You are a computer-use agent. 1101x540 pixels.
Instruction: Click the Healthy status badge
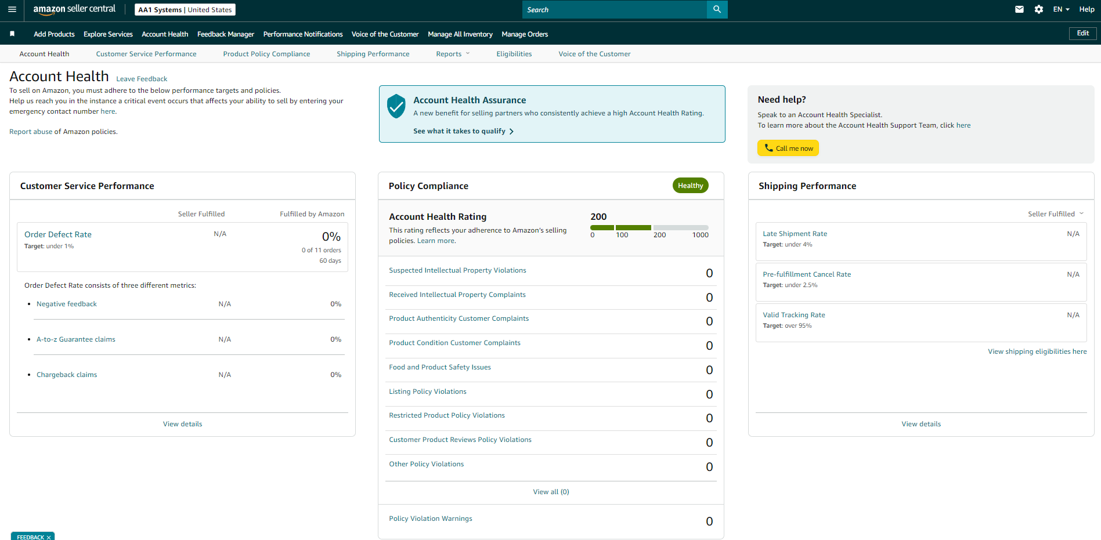pyautogui.click(x=691, y=186)
